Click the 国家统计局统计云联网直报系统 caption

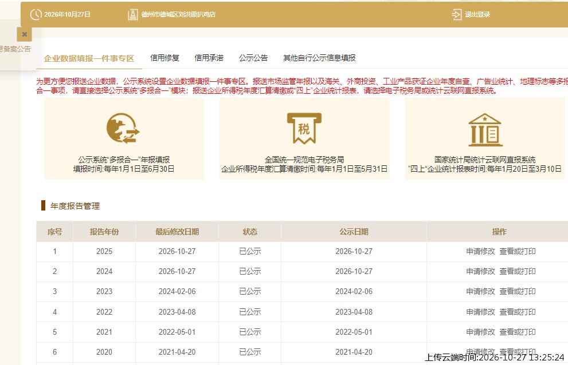pos(485,160)
